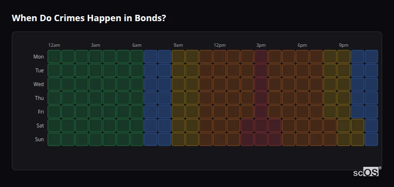The height and width of the screenshot is (187, 394).
Task: Click the 12am hour label
Action: 54,45
